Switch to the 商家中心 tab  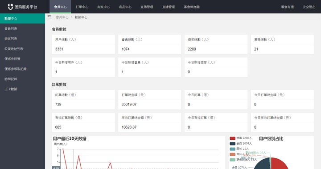[103, 7]
